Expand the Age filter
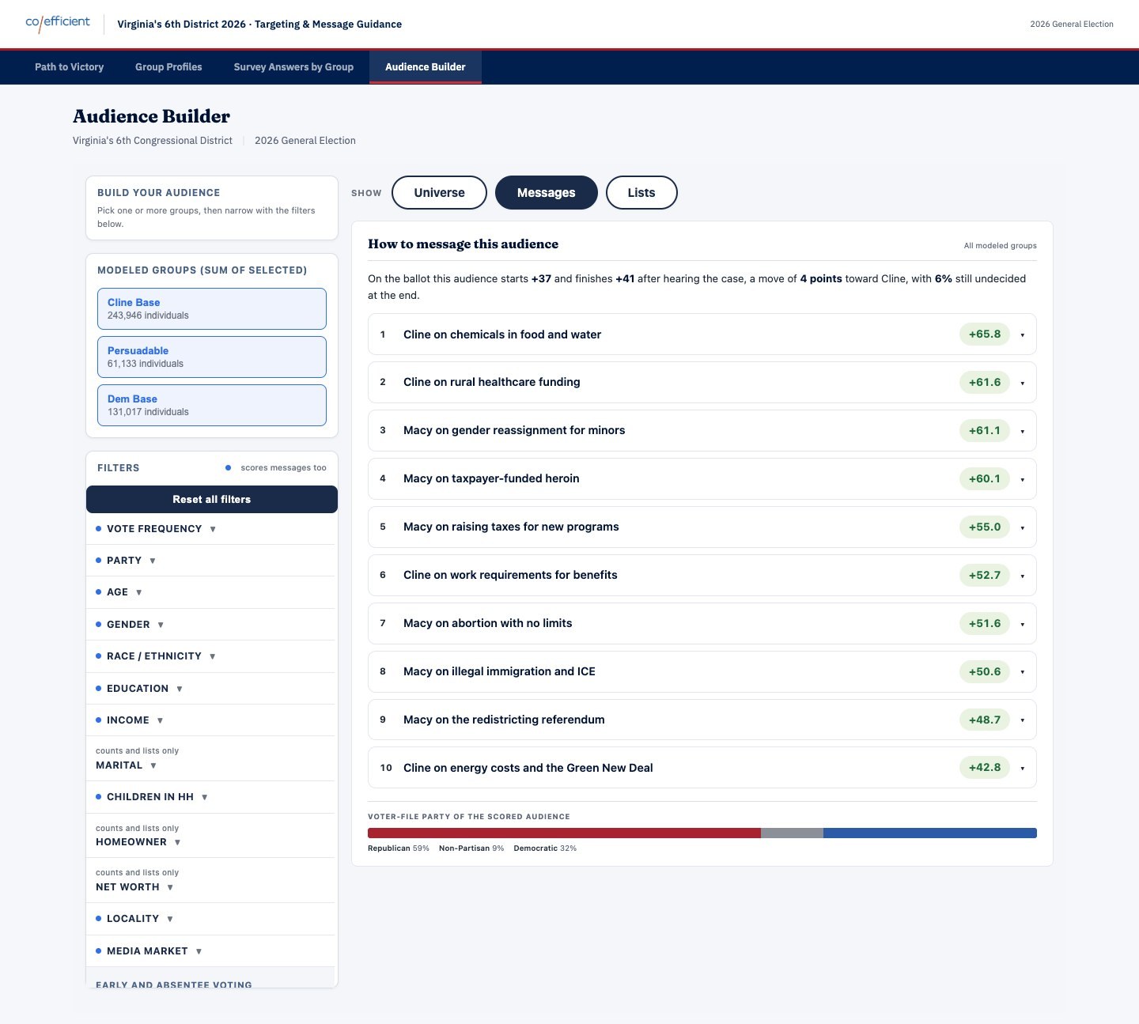The width and height of the screenshot is (1139, 1024). (212, 592)
